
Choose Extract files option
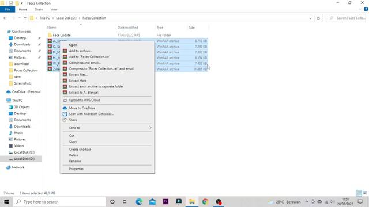[x=78, y=75]
